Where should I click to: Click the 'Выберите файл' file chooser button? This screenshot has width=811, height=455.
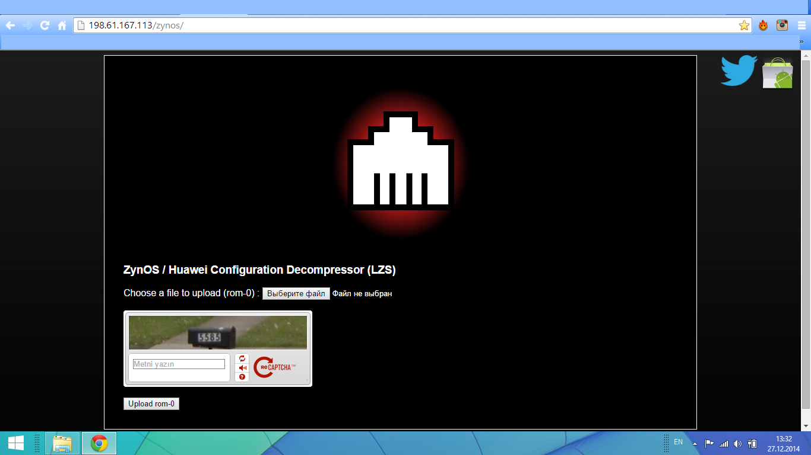(296, 293)
